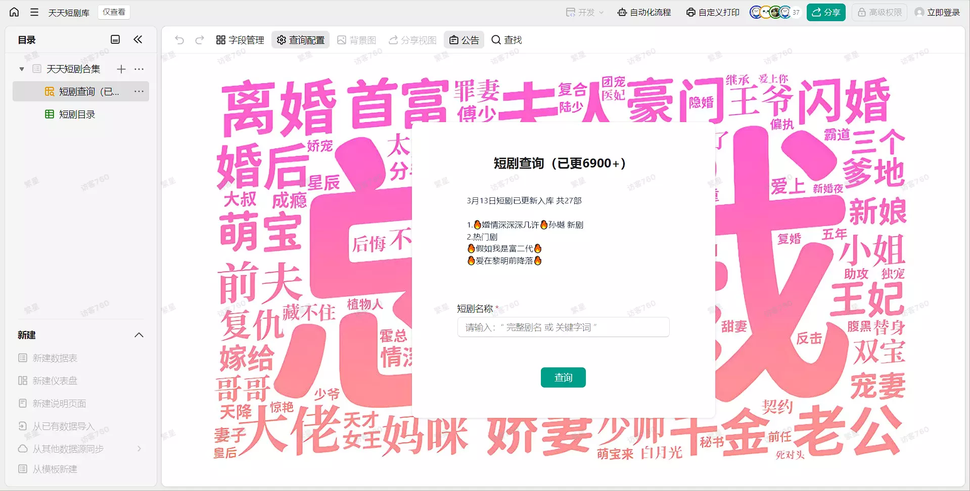Add a new item with the plus icon
This screenshot has width=970, height=491.
[121, 69]
